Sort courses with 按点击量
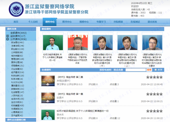This screenshot has height=122, width=170. pos(118,70)
